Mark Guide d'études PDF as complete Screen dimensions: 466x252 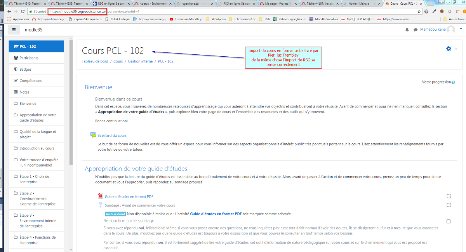pyautogui.click(x=449, y=196)
